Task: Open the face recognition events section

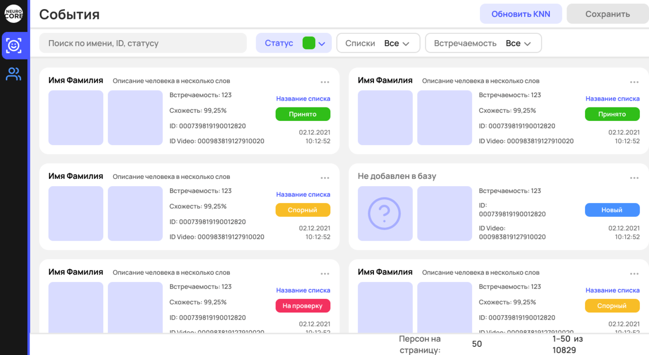Action: tap(14, 45)
